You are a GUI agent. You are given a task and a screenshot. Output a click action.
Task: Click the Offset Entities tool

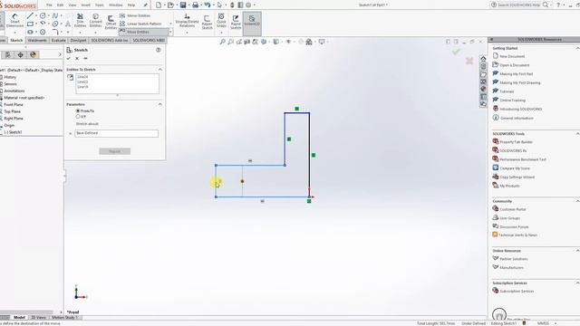point(111,22)
